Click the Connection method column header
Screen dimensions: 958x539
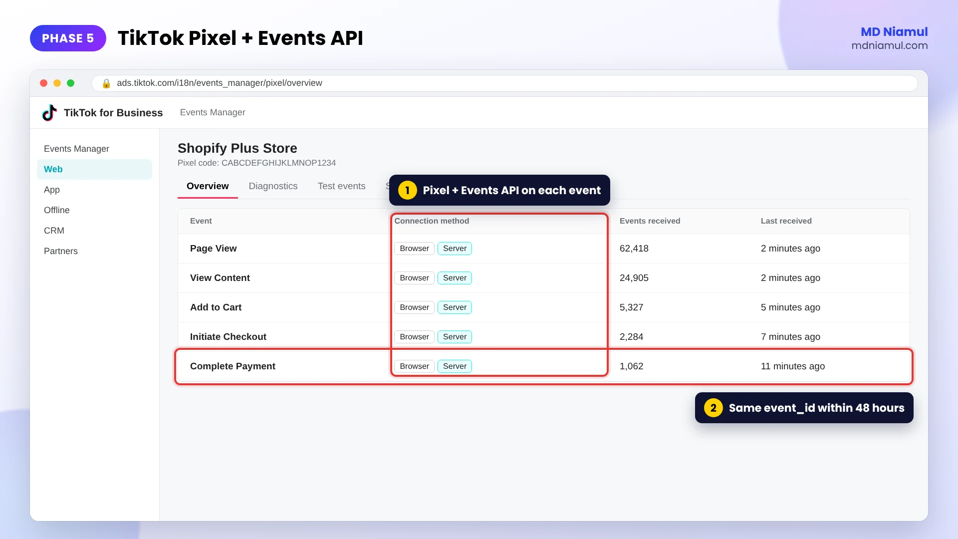pyautogui.click(x=432, y=221)
